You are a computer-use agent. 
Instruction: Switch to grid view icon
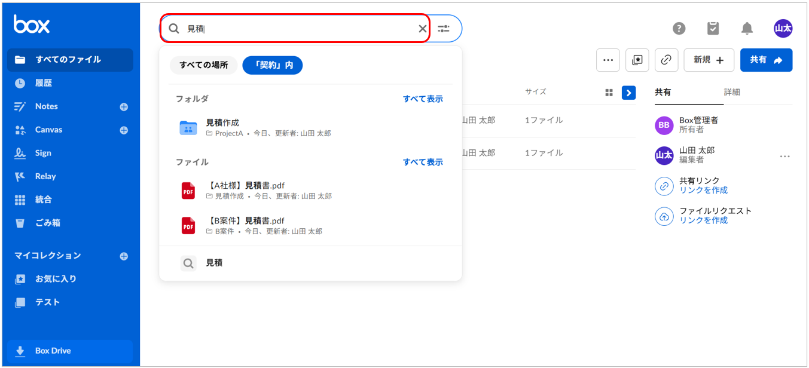pos(609,93)
